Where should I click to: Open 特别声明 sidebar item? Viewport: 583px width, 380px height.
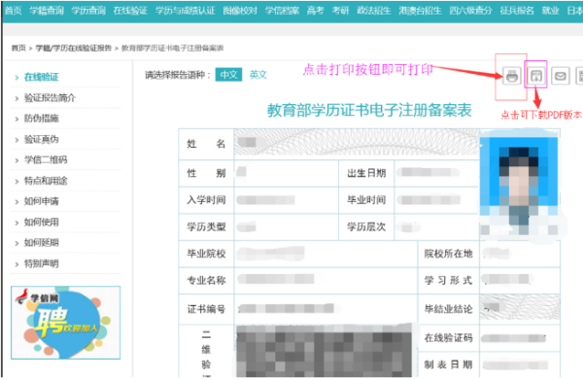42,263
